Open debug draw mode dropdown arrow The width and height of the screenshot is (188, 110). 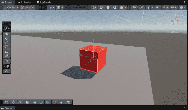tap(125, 8)
